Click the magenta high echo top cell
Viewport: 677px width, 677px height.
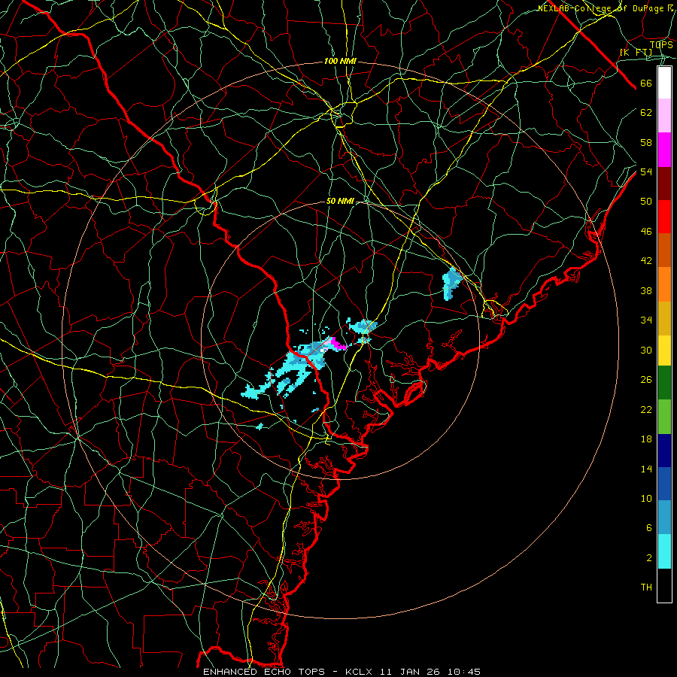[x=338, y=343]
